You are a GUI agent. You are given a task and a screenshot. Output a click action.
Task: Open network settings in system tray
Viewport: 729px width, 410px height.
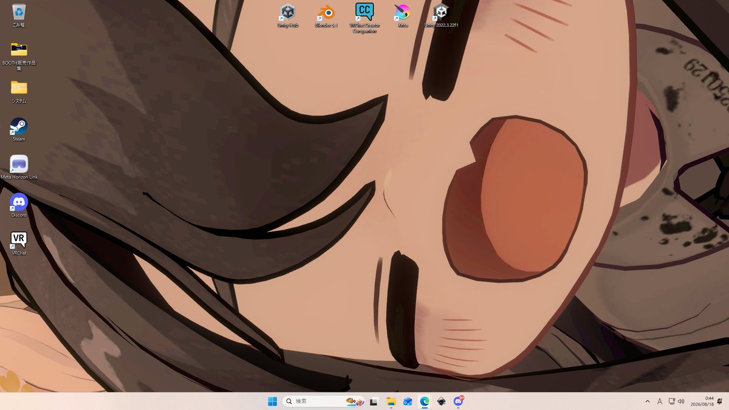(671, 401)
